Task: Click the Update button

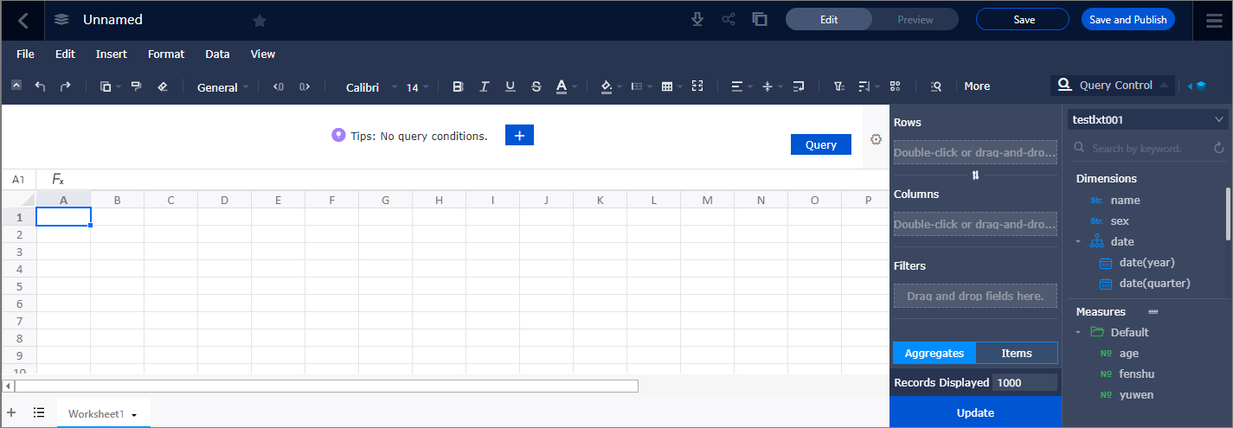Action: point(975,412)
